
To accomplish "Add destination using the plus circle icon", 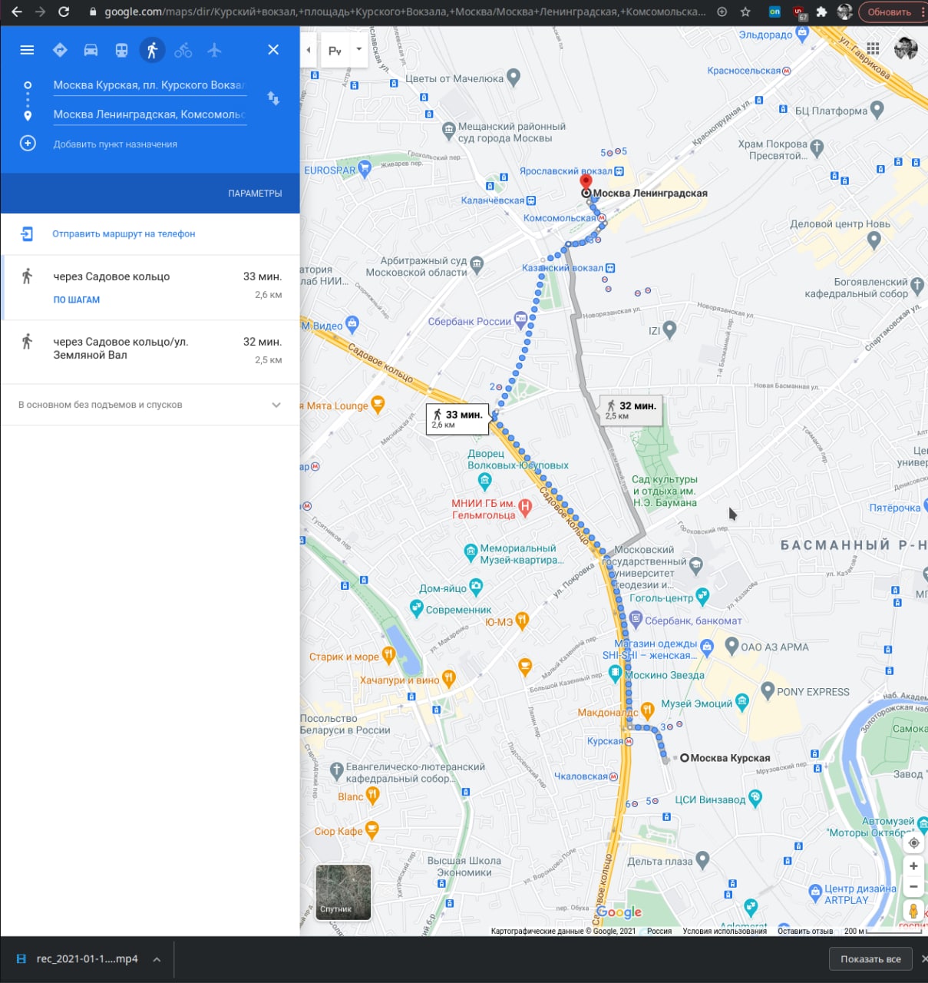I will coord(28,144).
